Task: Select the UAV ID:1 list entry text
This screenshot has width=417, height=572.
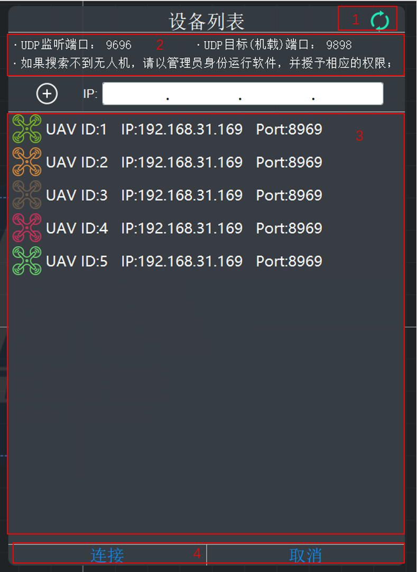Action: pyautogui.click(x=77, y=129)
